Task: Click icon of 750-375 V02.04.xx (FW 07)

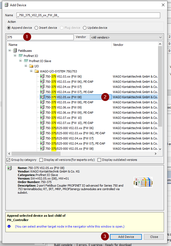Action: pos(42,87)
